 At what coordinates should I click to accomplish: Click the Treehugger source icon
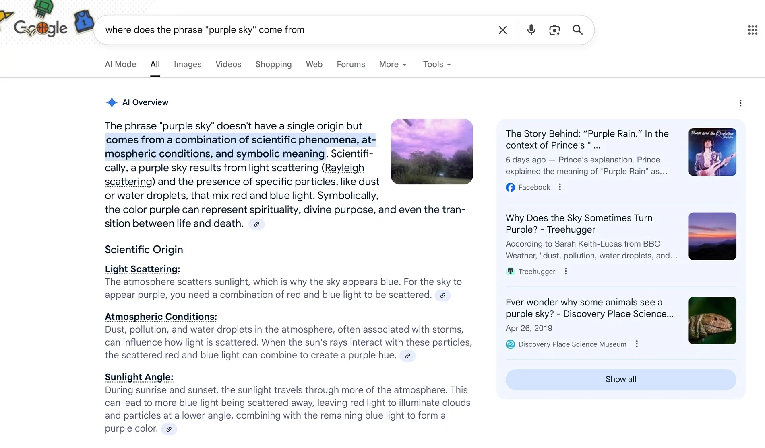tap(510, 272)
